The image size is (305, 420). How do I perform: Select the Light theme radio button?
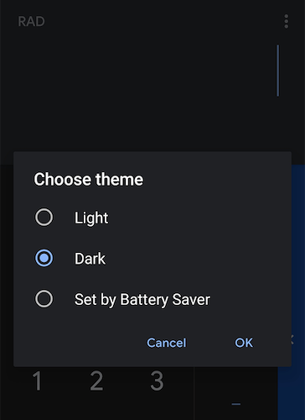(44, 217)
